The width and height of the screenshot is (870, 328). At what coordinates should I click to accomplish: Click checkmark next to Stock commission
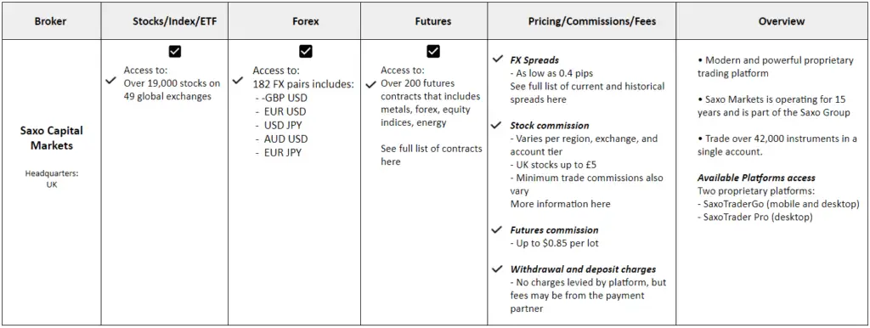(x=498, y=126)
